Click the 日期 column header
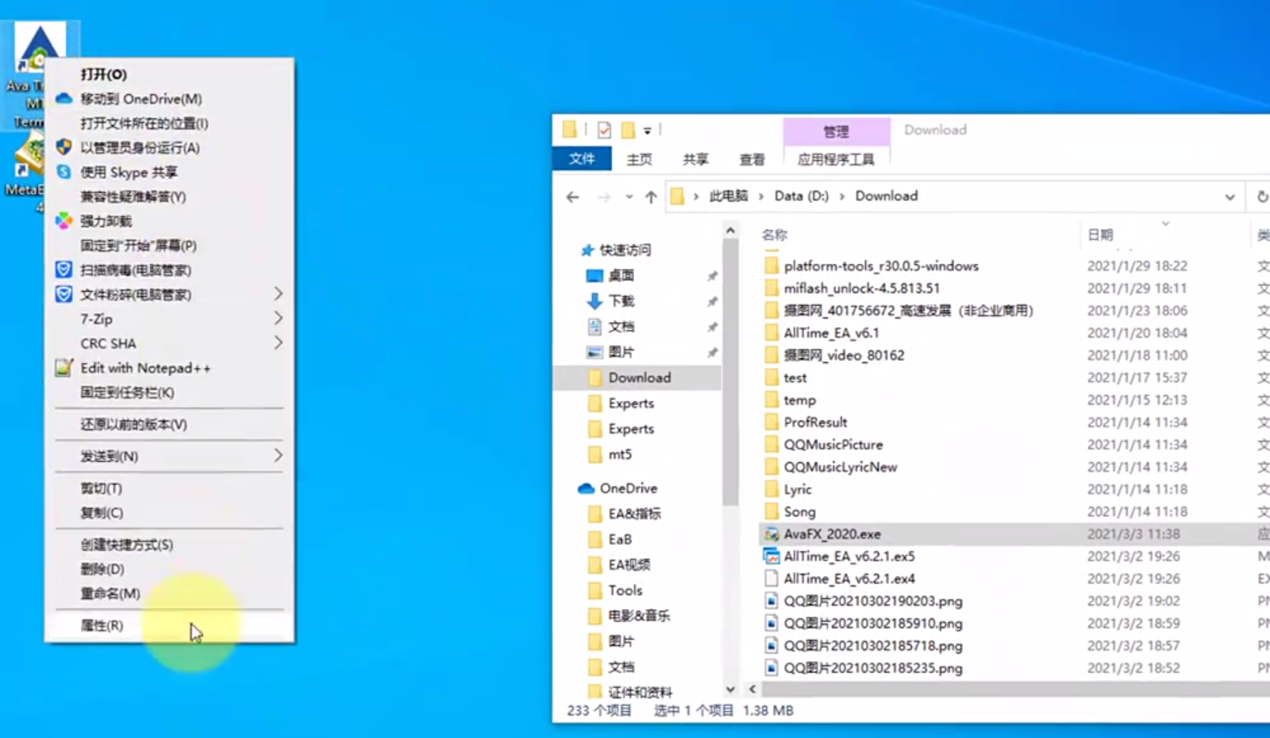This screenshot has height=738, width=1270. pos(1100,234)
